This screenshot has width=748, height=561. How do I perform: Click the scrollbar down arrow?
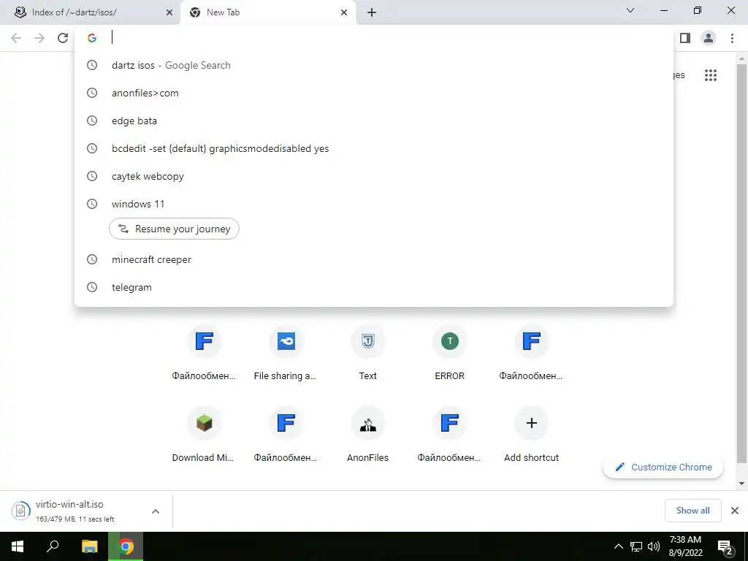point(741,484)
